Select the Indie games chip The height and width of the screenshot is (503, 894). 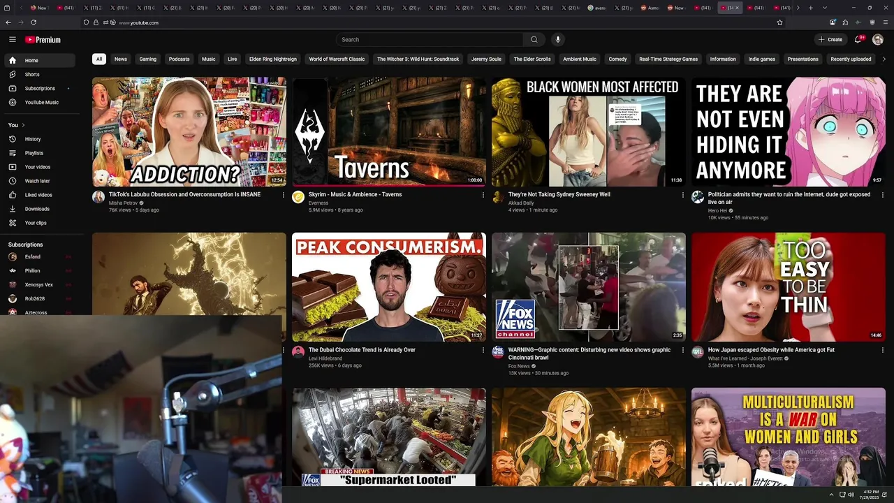coord(762,59)
